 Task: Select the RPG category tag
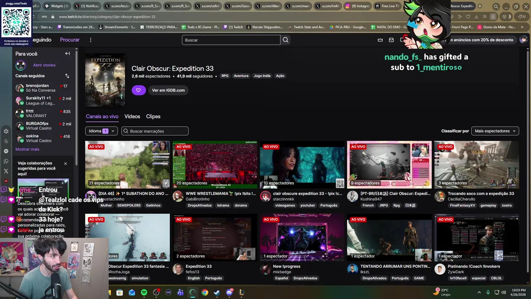click(225, 76)
